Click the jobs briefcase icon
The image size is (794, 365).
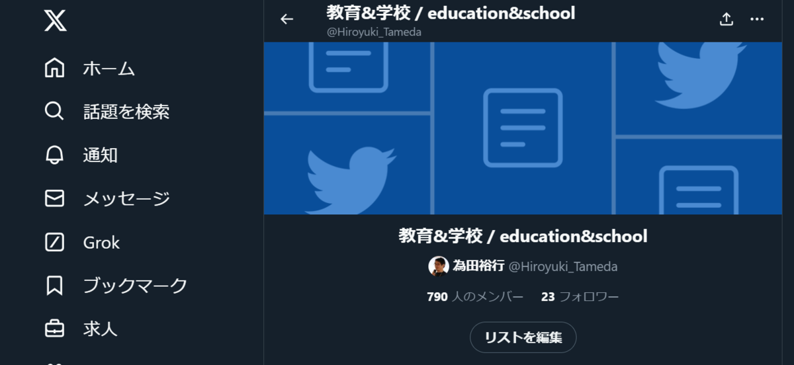click(x=54, y=329)
